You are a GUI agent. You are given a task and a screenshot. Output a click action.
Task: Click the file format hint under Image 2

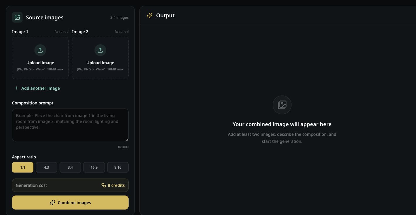[100, 69]
